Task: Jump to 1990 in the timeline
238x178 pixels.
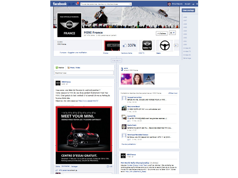Action: (x=185, y=44)
